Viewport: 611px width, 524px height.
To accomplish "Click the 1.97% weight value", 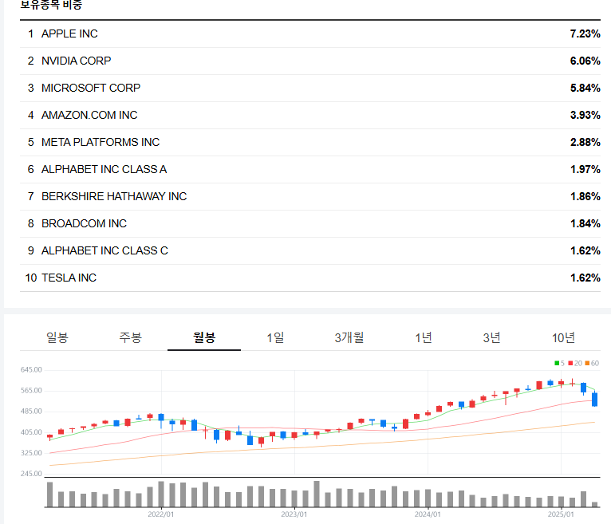I will pos(585,169).
